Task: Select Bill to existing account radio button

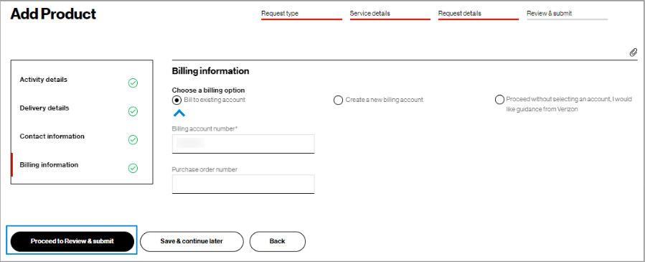Action: pos(176,100)
